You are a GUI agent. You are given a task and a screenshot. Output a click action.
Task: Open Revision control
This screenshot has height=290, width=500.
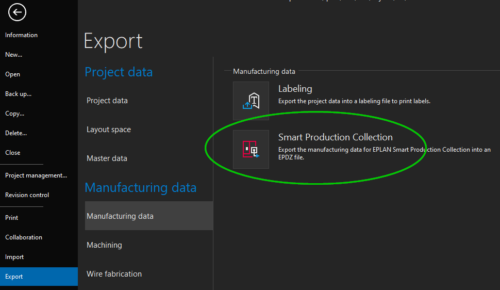(27, 195)
